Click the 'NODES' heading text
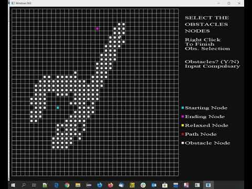 [x=197, y=31]
